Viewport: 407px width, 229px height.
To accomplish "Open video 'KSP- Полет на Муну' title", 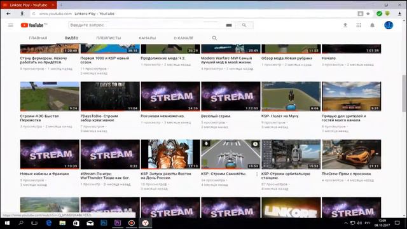I will 280,116.
